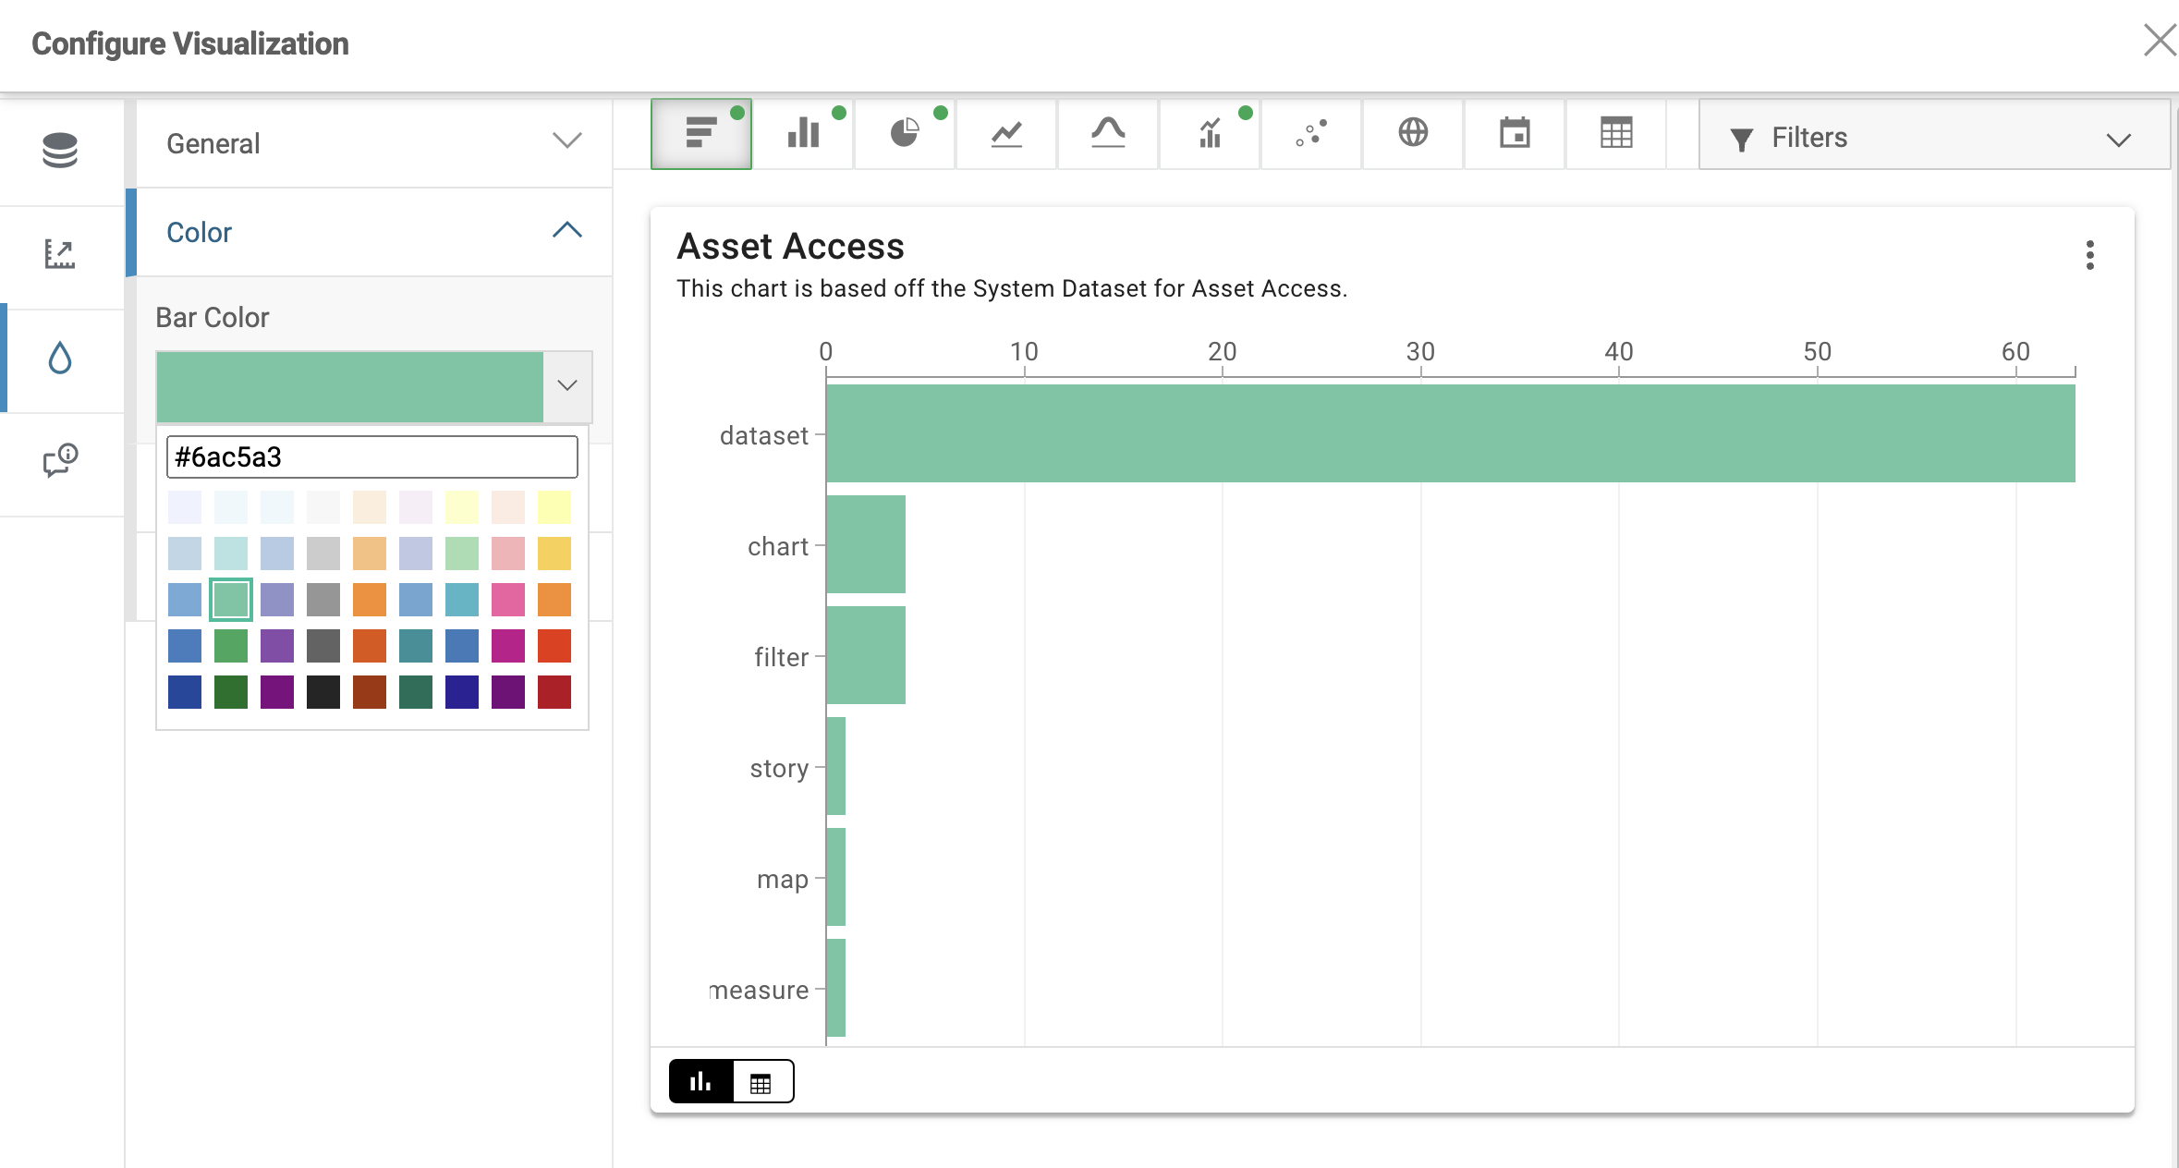
Task: Open the axes settings sidebar icon
Action: 60,254
